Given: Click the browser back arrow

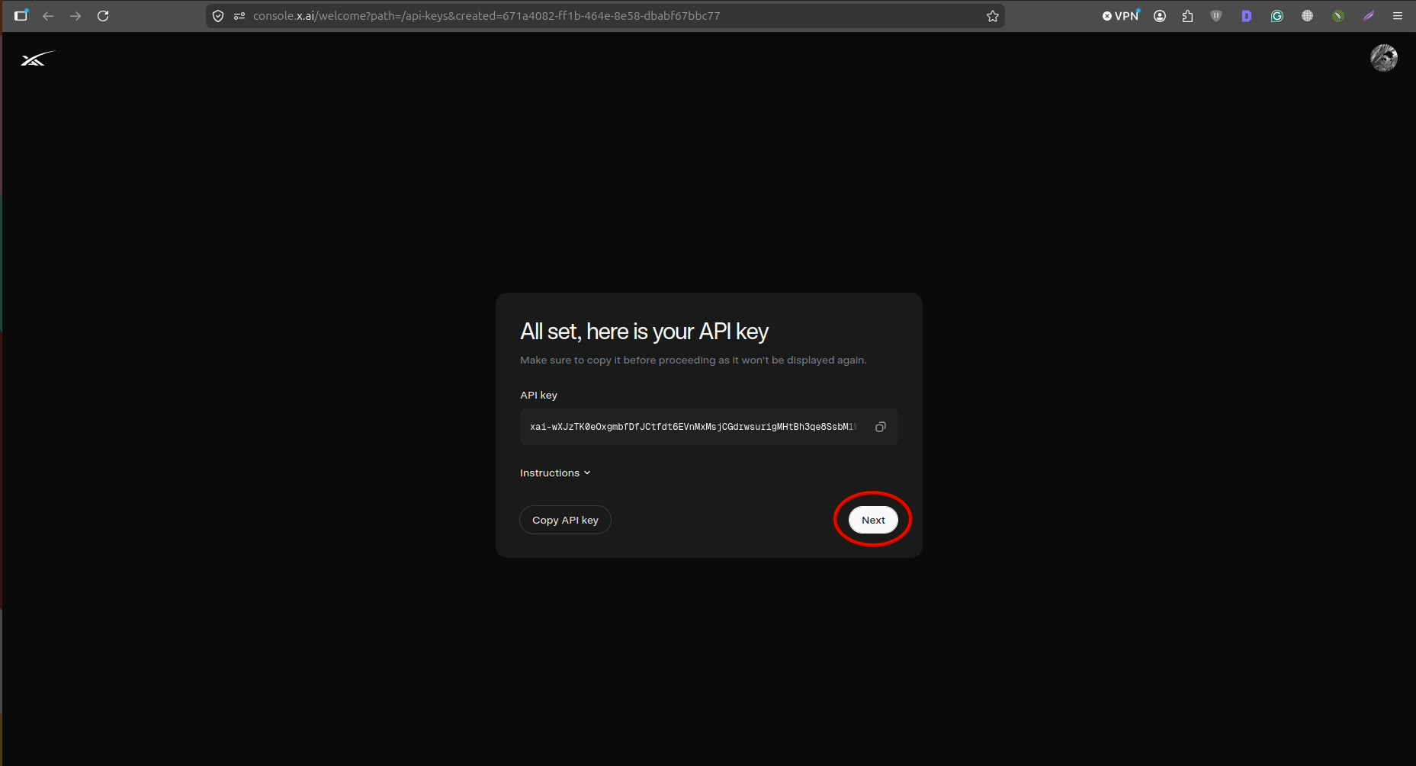Looking at the screenshot, I should click(x=48, y=16).
